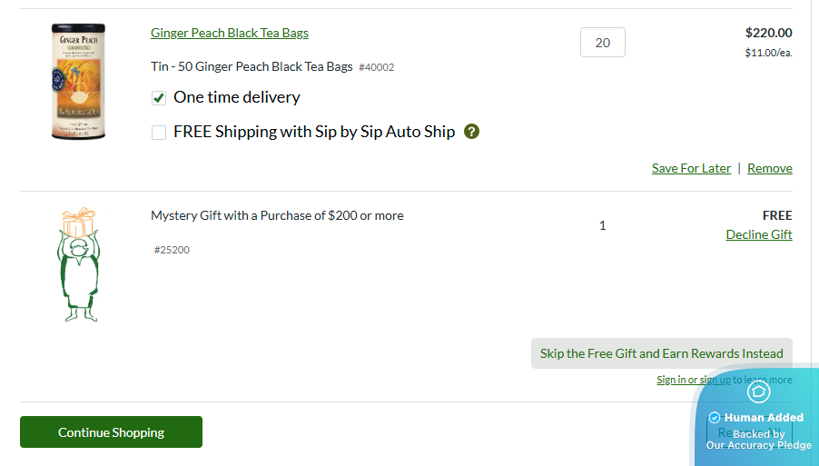Click the house icon in Human Added badge
This screenshot has width=819, height=466.
click(x=758, y=392)
